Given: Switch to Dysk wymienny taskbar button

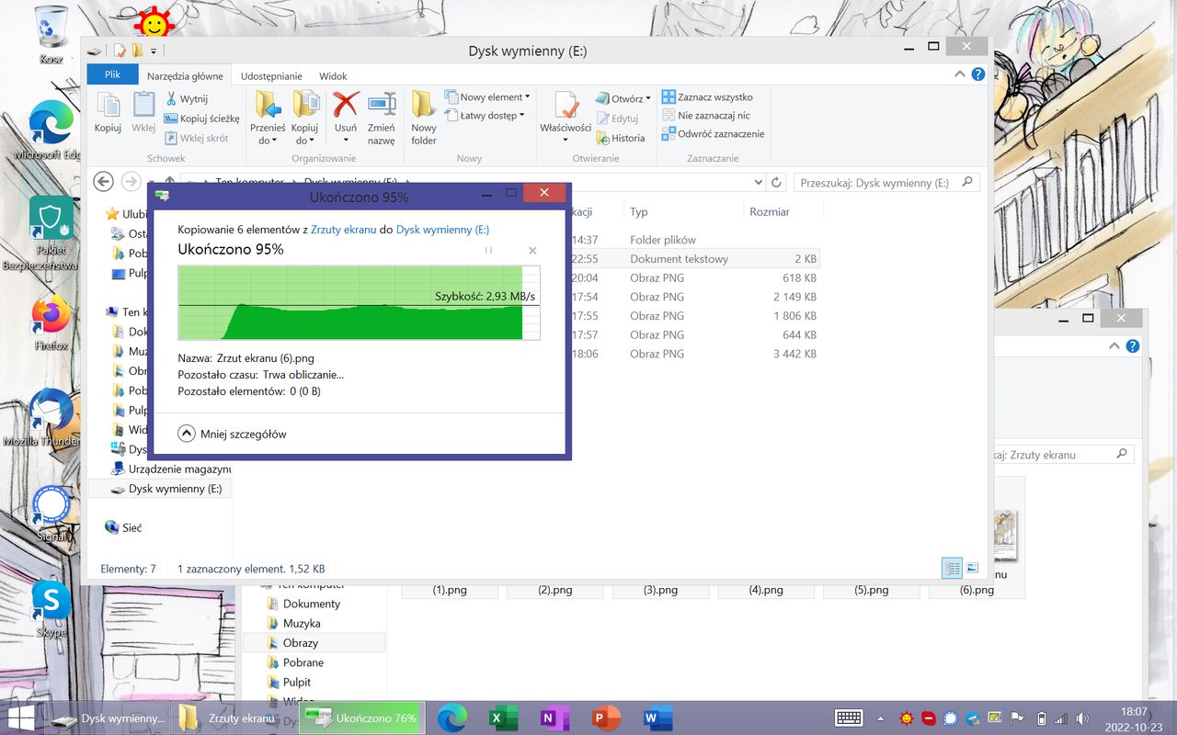Looking at the screenshot, I should pyautogui.click(x=109, y=718).
